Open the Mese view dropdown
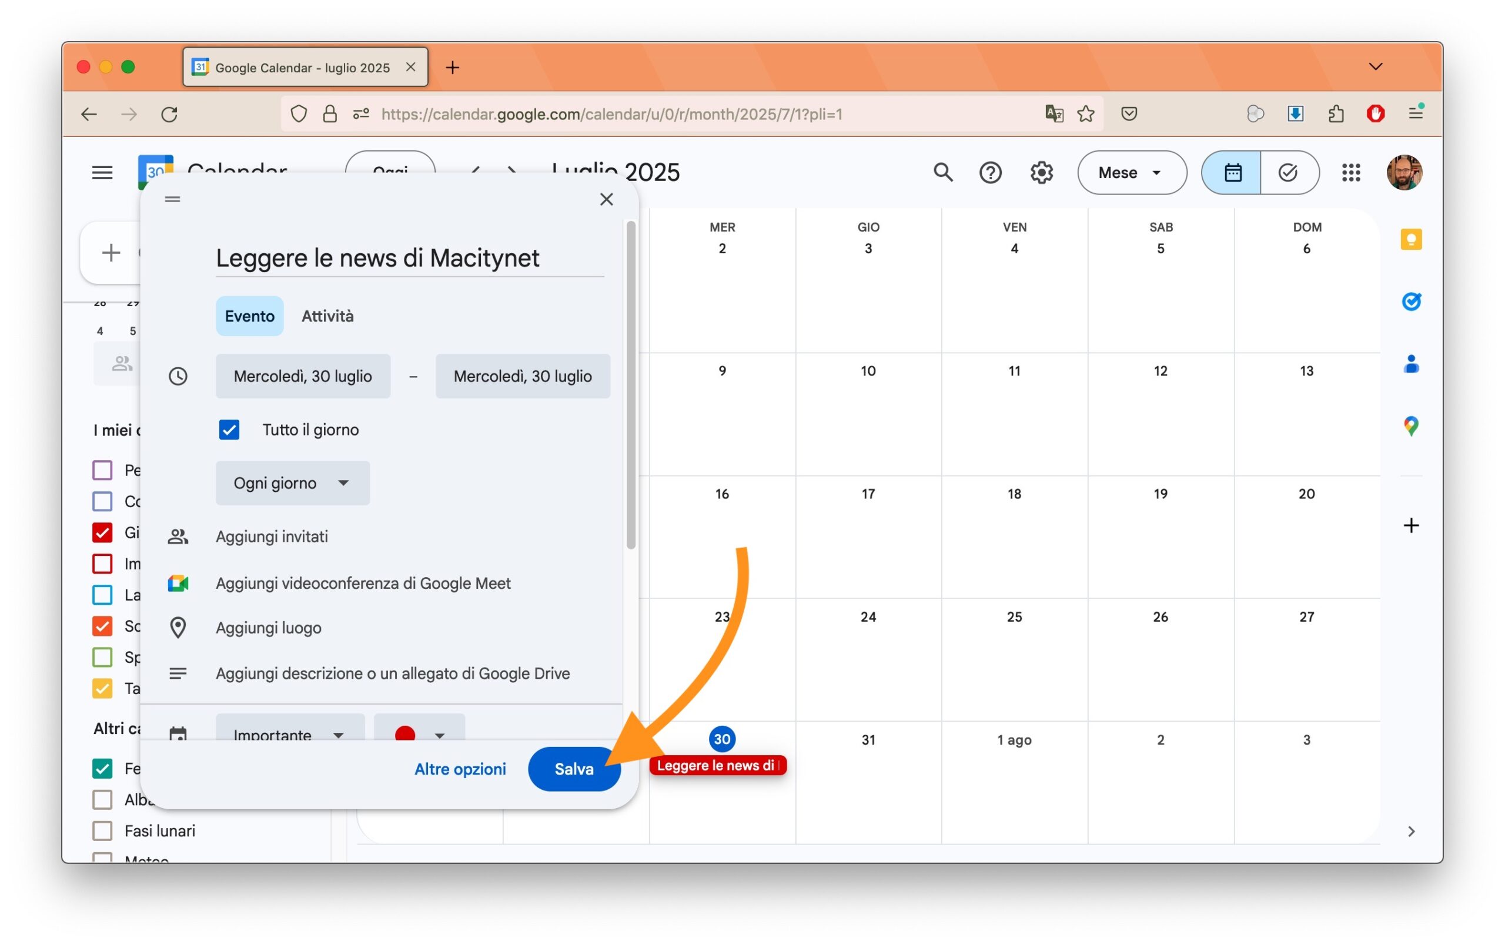The height and width of the screenshot is (945, 1505). point(1131,172)
